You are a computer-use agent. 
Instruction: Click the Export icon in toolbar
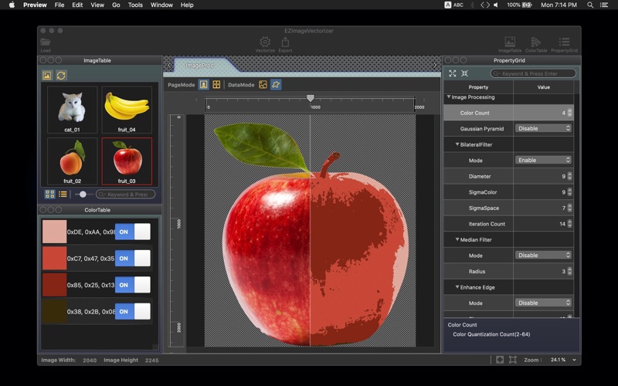pos(285,42)
